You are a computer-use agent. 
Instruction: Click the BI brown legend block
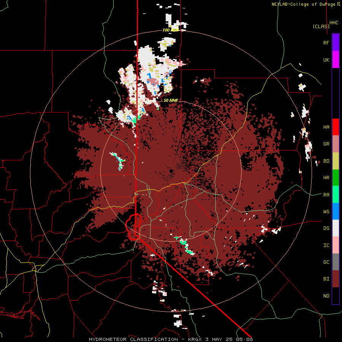[x=336, y=279]
